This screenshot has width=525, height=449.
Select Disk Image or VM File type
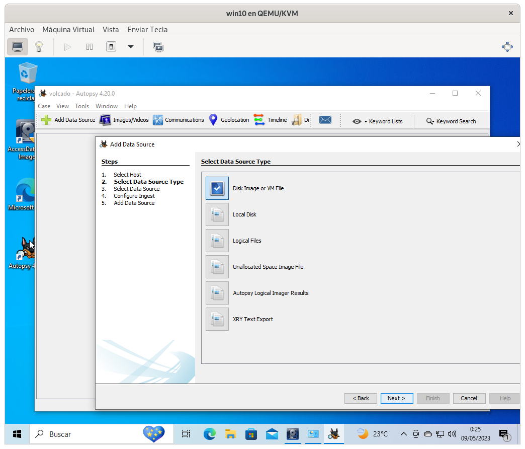pyautogui.click(x=217, y=188)
